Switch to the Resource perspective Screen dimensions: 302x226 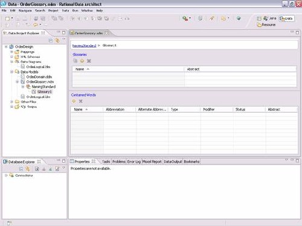click(266, 25)
